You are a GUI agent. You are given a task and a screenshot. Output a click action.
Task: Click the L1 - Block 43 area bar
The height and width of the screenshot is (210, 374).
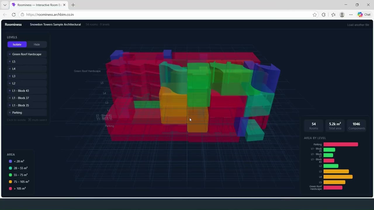click(329, 160)
